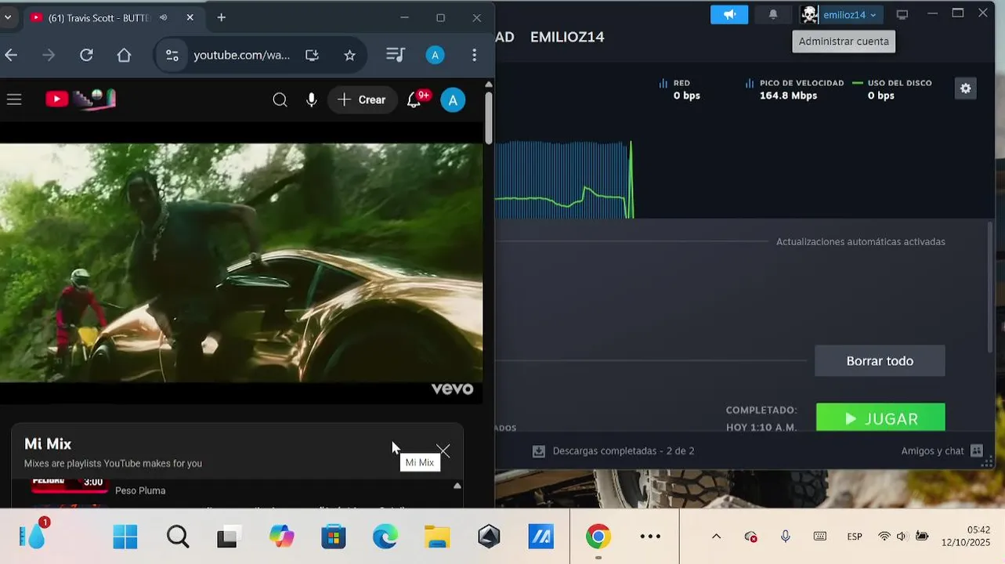This screenshot has height=564, width=1005.
Task: Click the water drop app in taskbar
Action: click(x=34, y=536)
